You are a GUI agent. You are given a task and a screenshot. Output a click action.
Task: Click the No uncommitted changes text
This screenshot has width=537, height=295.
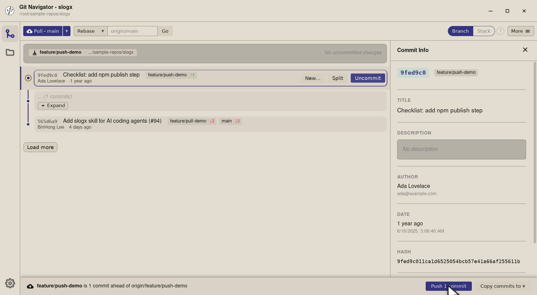[x=353, y=53]
